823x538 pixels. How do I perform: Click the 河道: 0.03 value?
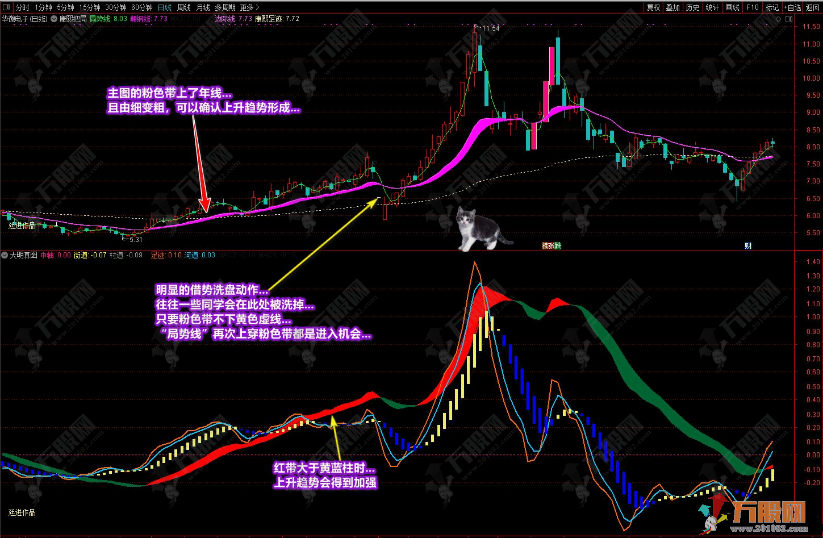[x=200, y=255]
